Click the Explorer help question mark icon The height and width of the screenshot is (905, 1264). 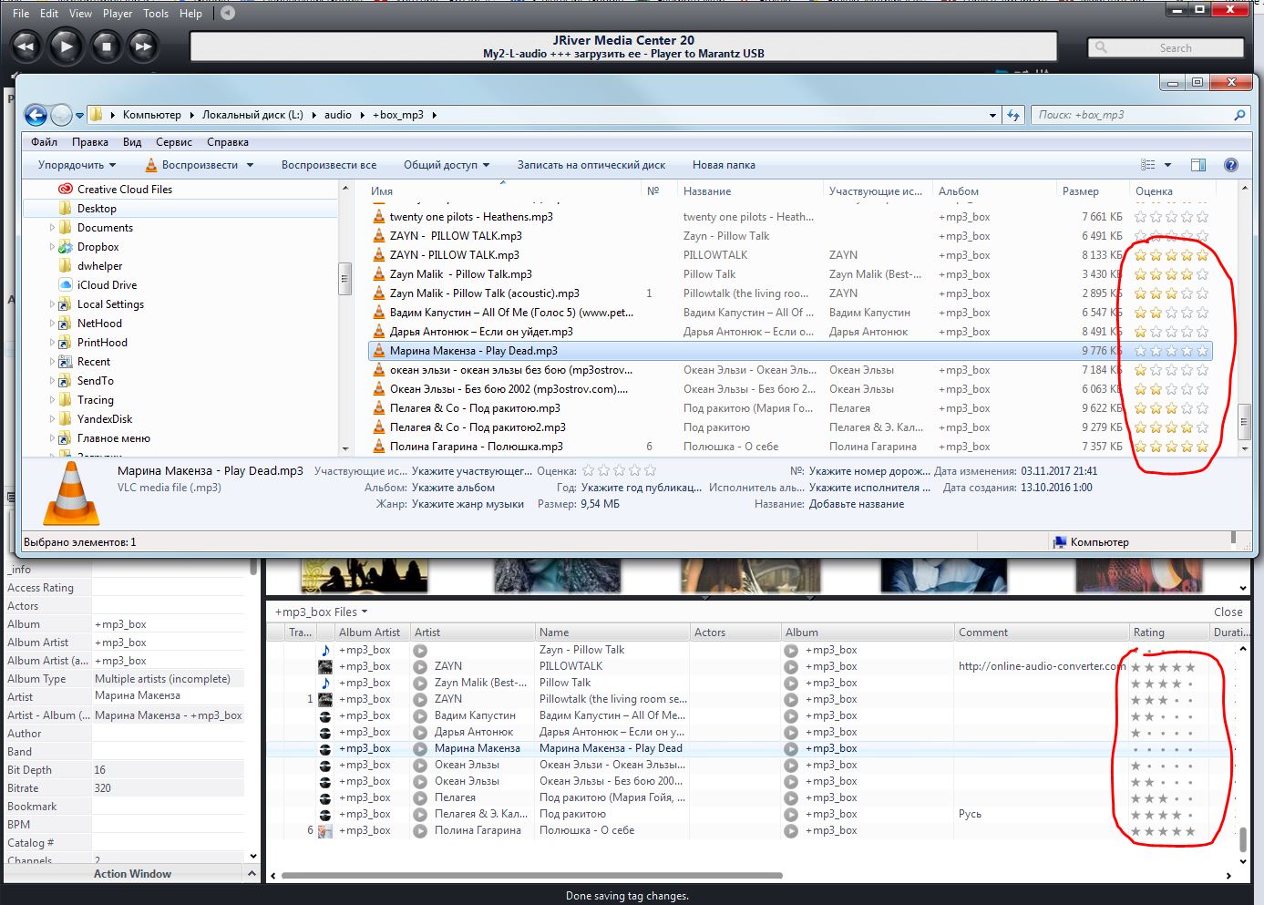click(1231, 165)
